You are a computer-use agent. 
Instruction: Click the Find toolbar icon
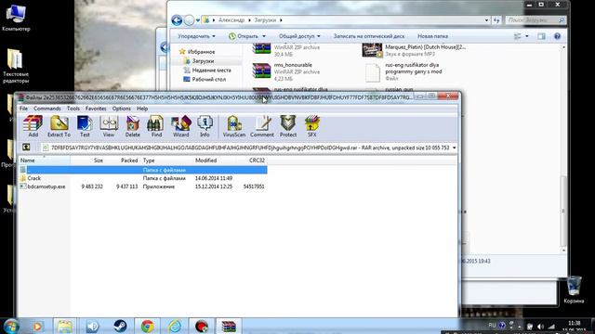coord(156,126)
